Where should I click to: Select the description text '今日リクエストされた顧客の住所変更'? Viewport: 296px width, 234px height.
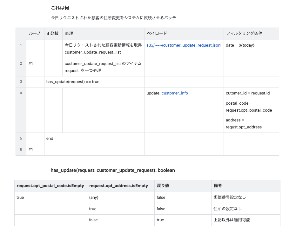[85, 18]
